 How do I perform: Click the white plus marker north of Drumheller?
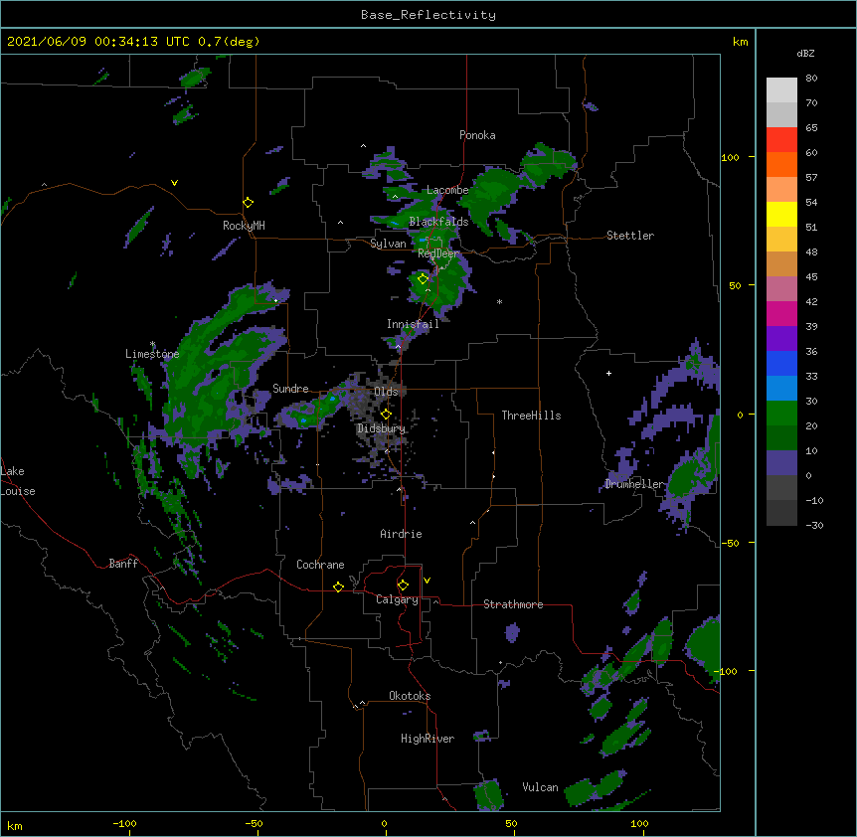click(x=608, y=373)
